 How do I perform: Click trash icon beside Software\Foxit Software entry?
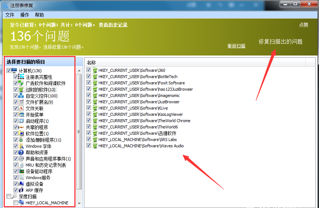[x=95, y=83]
